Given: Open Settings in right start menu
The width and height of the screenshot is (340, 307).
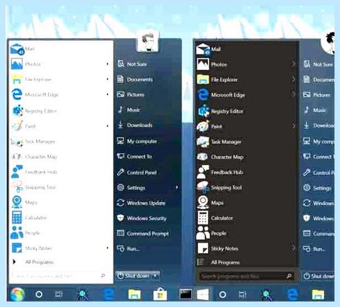Looking at the screenshot, I should [x=318, y=188].
